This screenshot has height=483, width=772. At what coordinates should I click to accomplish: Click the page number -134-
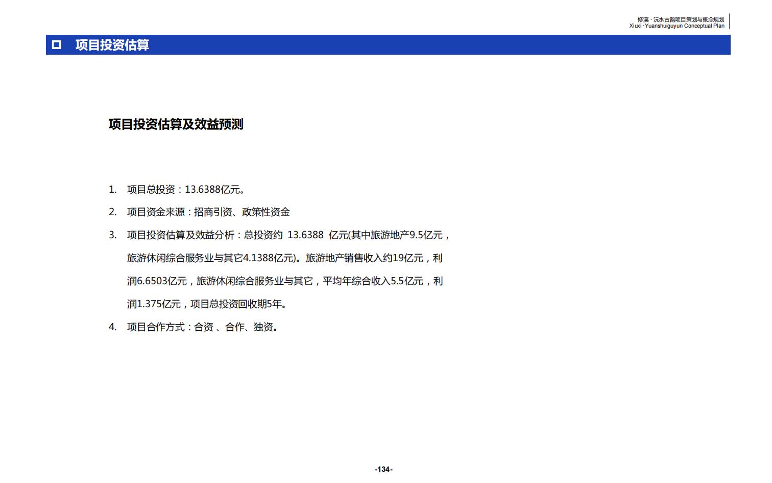(384, 469)
